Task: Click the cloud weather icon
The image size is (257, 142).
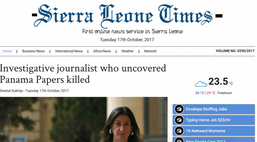Action: point(201,84)
